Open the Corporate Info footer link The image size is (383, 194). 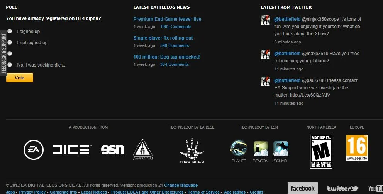(63, 192)
